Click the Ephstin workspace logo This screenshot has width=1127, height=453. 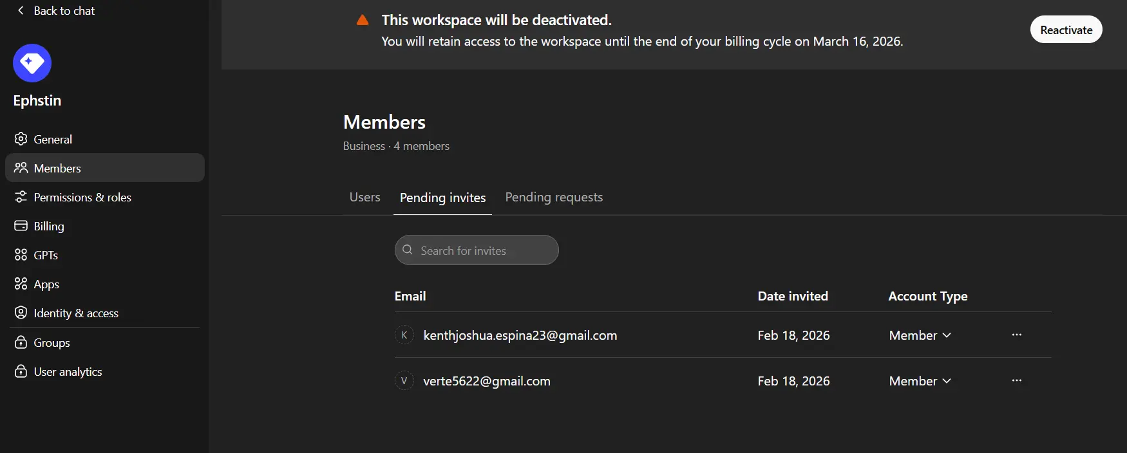(32, 63)
